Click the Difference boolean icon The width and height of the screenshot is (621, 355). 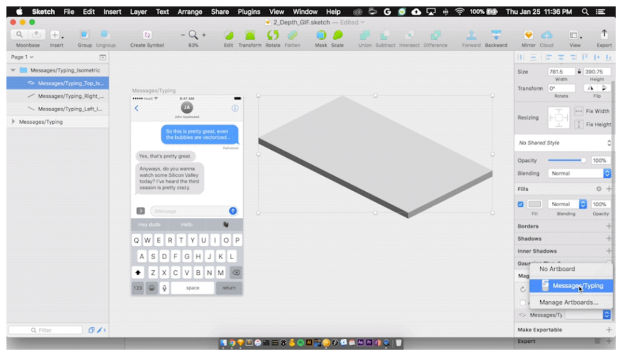435,35
